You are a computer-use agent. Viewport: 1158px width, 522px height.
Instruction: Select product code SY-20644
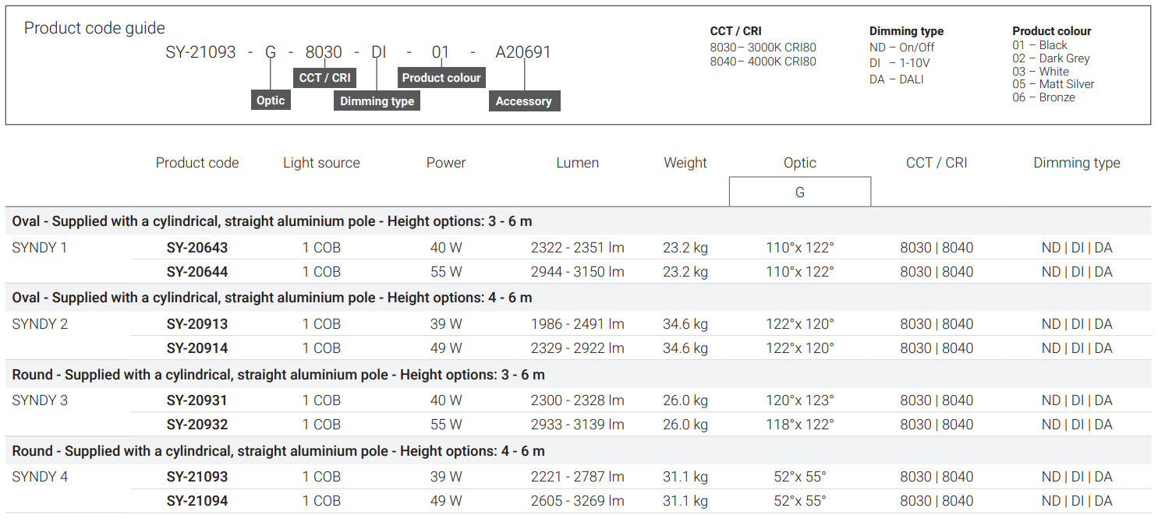coord(197,272)
